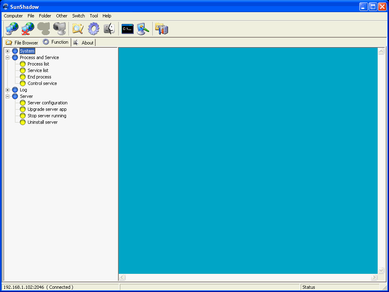Open the Computer menu

point(13,16)
